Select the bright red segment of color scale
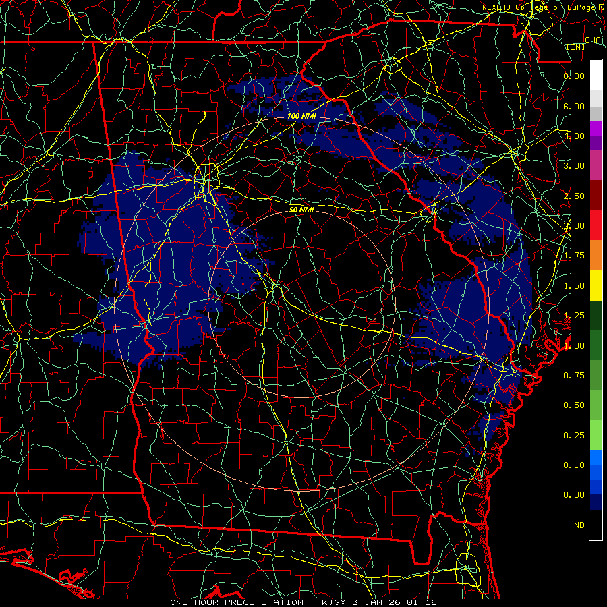The width and height of the screenshot is (607, 607). pyautogui.click(x=596, y=225)
